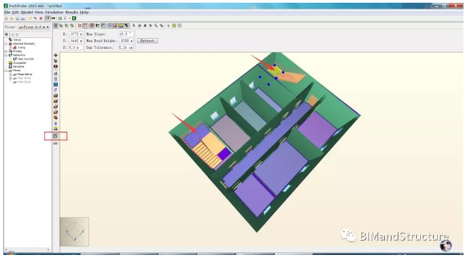The width and height of the screenshot is (469, 257).
Task: Expand the Profiles tree node
Action: pos(6,52)
